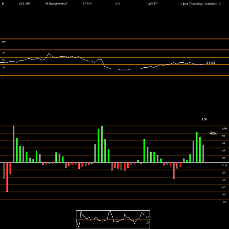The height and width of the screenshot is (229, 229).
Task: Click the MR axis label -40
Action: pyautogui.click(x=224, y=180)
